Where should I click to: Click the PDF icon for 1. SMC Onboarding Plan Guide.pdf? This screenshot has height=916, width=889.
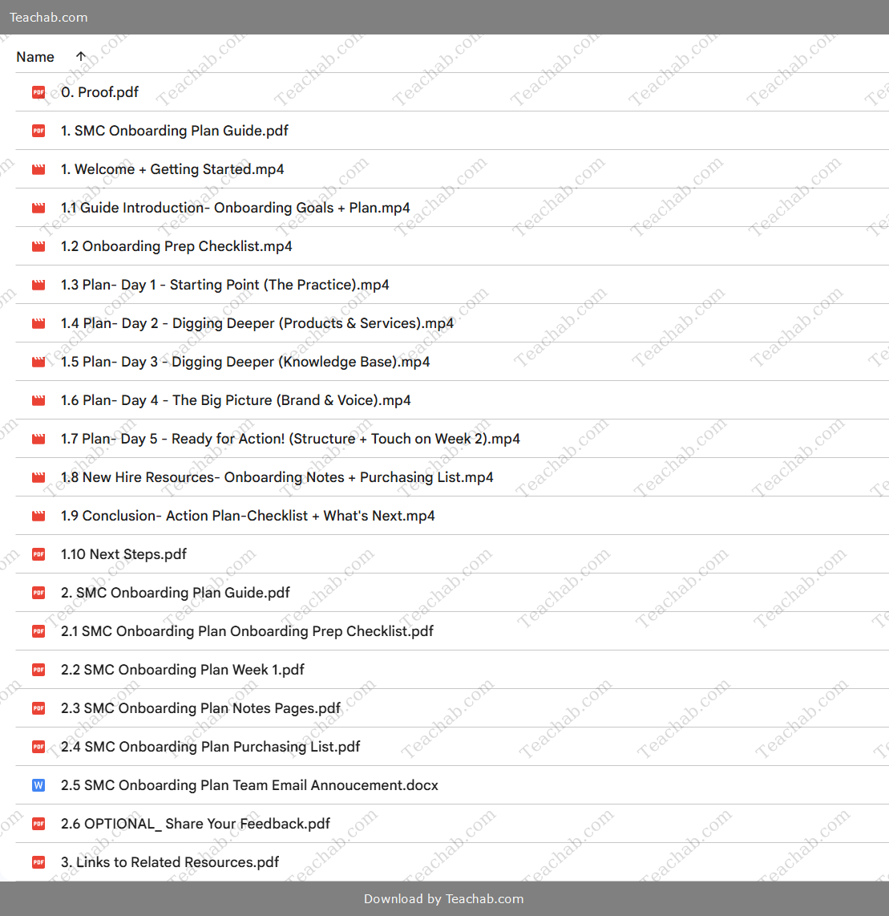pos(38,131)
